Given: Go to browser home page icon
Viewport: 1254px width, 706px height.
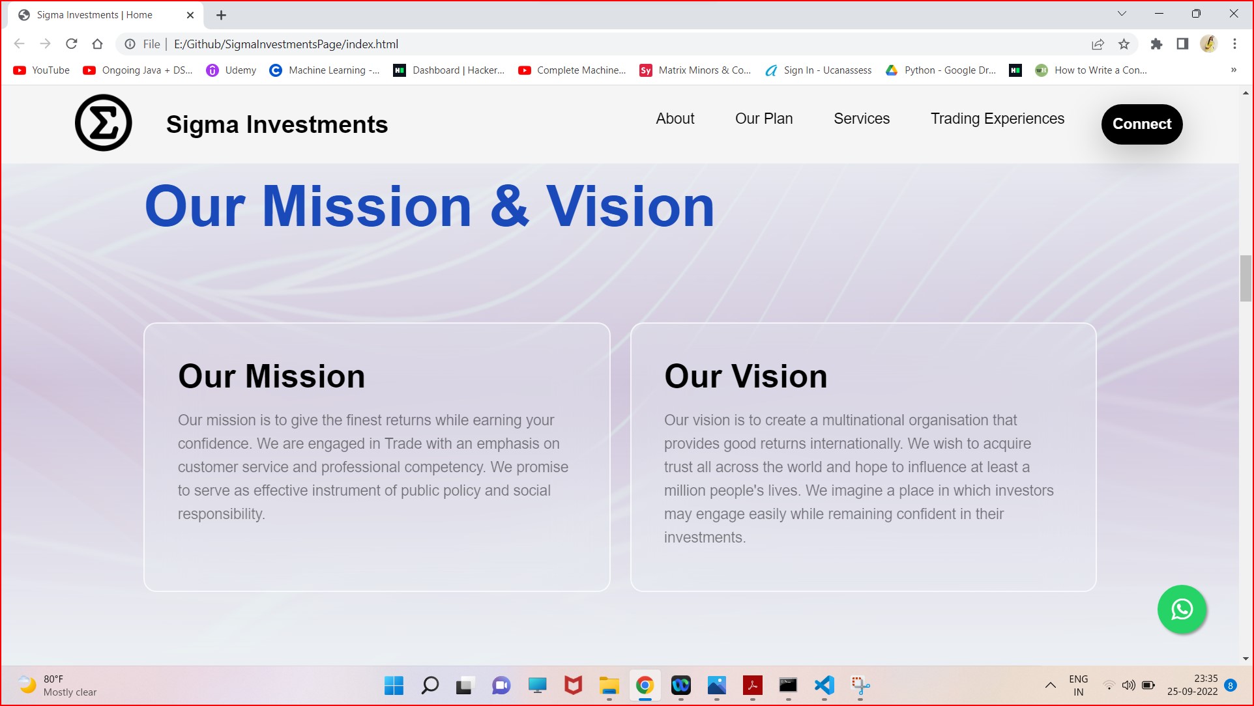Looking at the screenshot, I should (98, 44).
